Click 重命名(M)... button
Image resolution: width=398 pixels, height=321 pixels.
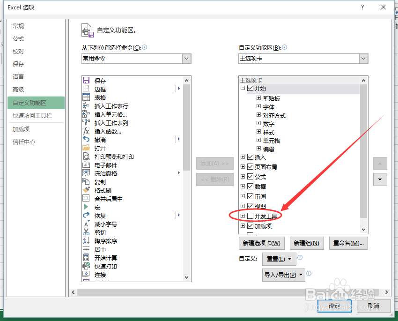348,243
